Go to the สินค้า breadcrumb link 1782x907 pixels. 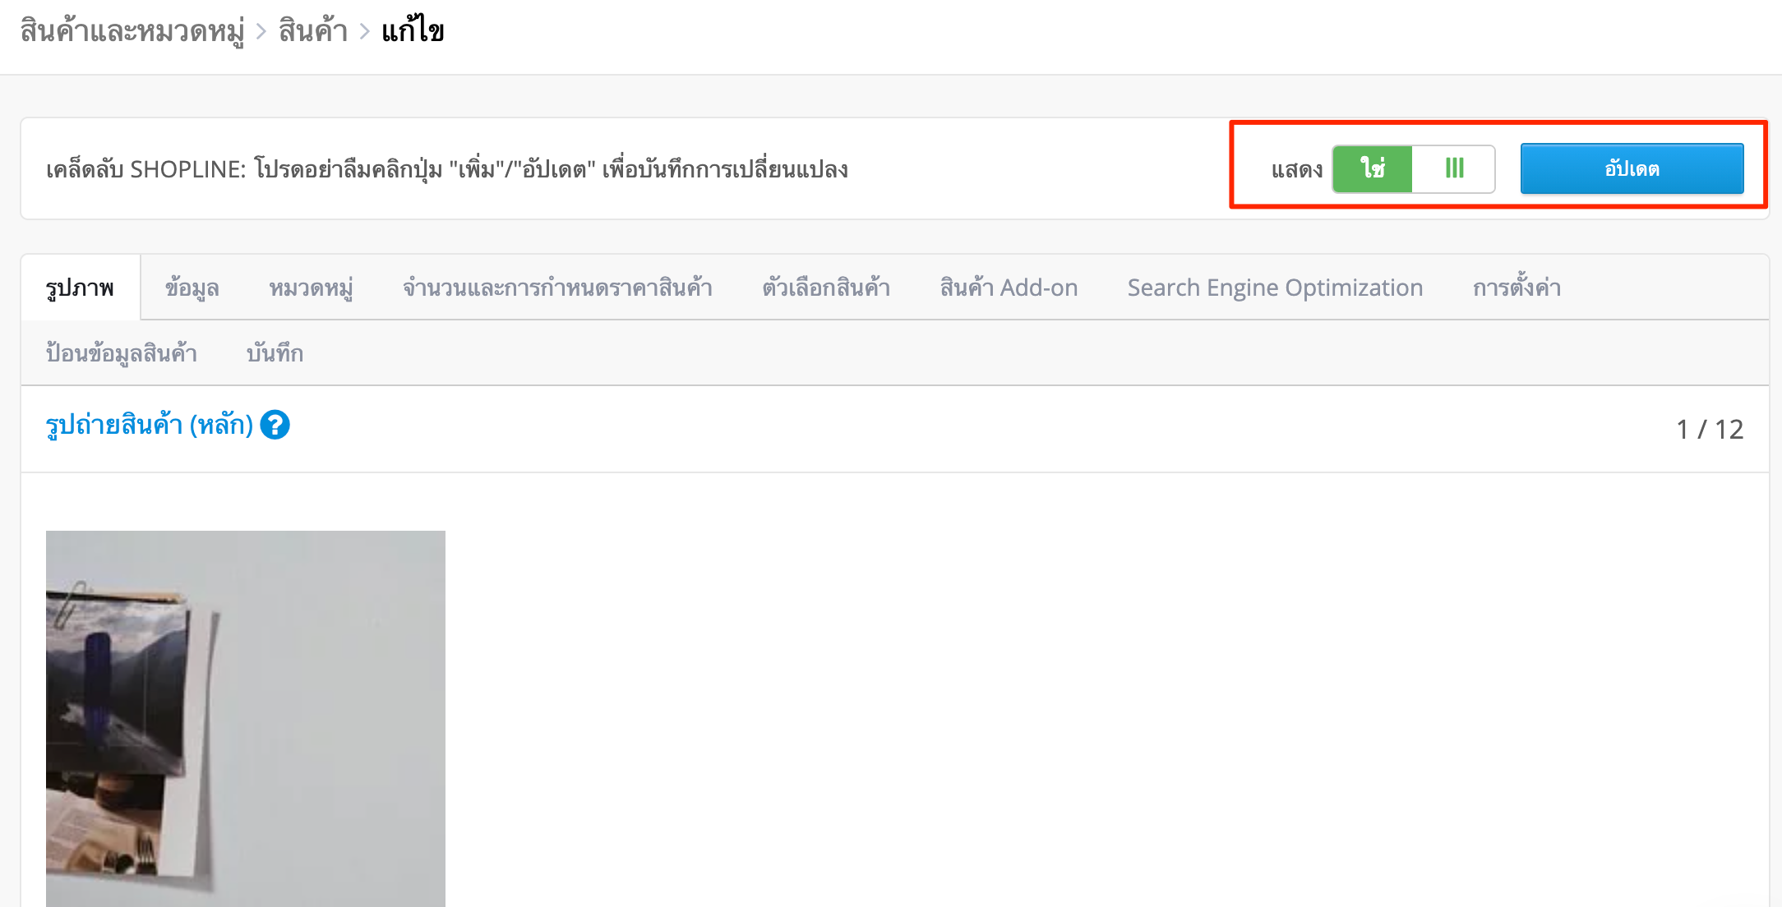click(313, 31)
